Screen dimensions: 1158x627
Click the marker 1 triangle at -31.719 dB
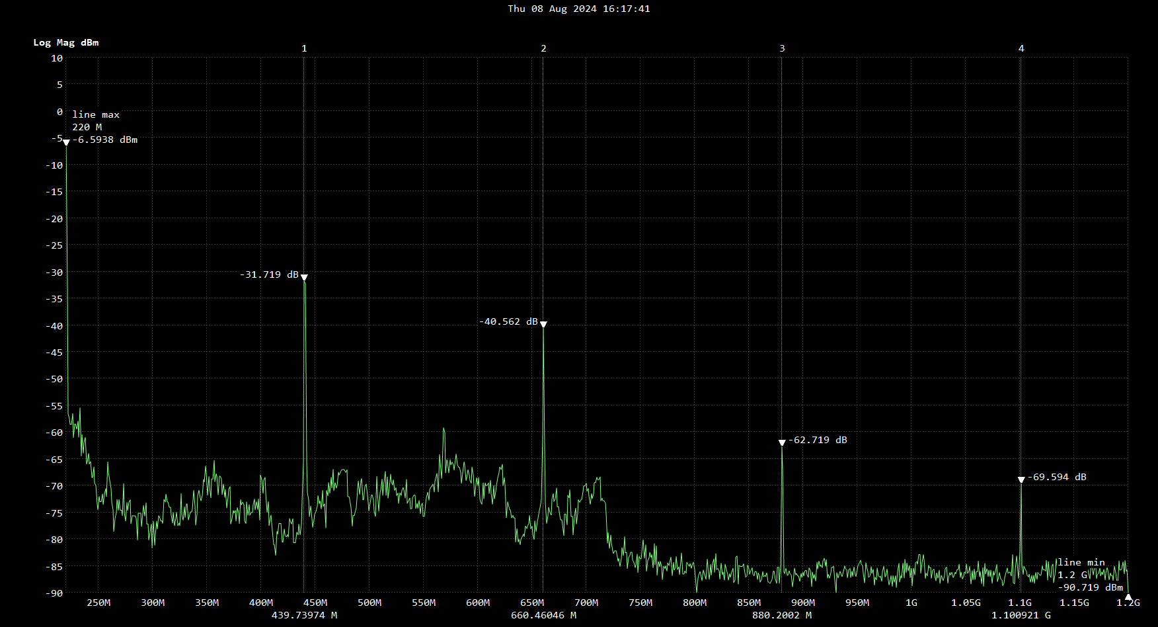point(304,278)
